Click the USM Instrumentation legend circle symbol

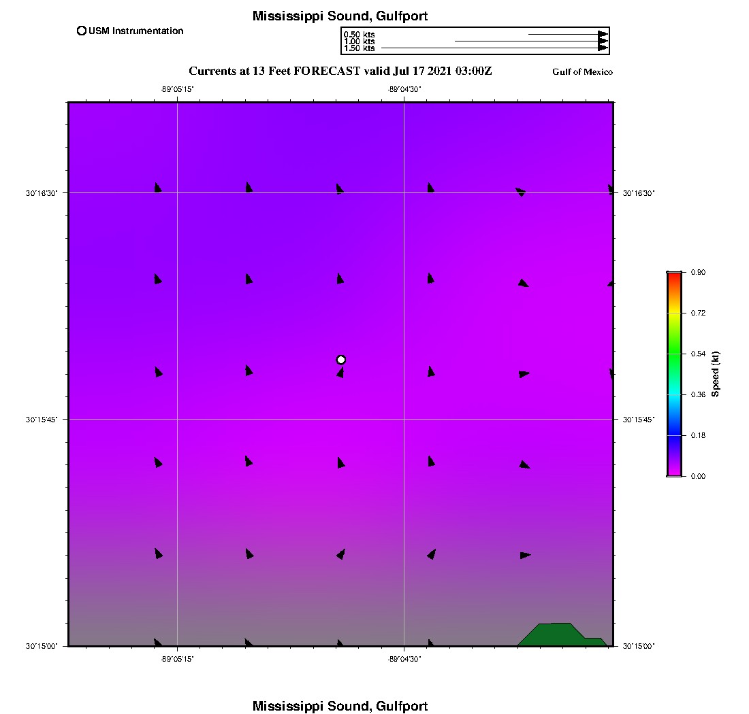click(82, 31)
